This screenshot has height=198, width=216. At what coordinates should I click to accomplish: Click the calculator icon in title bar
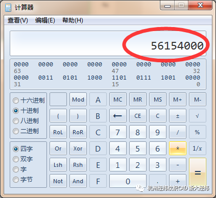[8, 8]
